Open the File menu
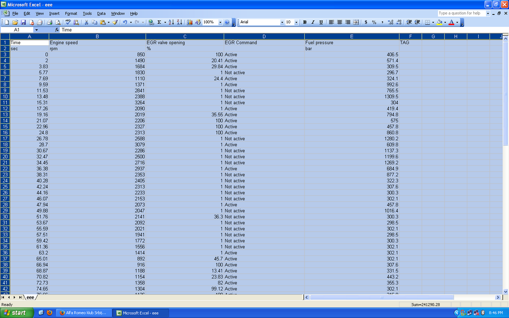Image resolution: width=509 pixels, height=318 pixels. coord(15,13)
